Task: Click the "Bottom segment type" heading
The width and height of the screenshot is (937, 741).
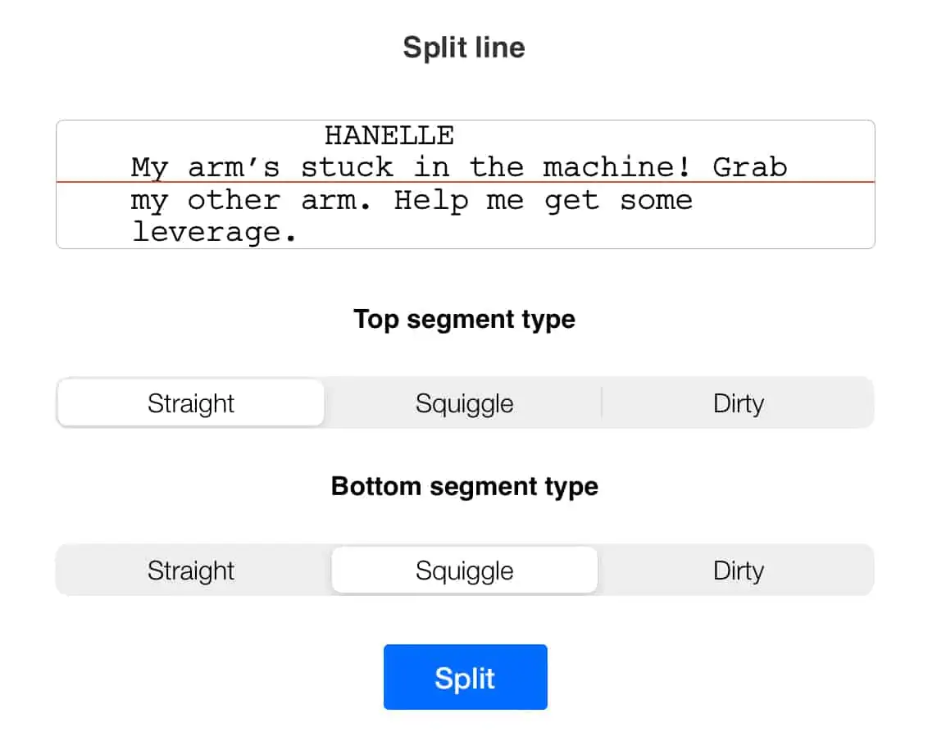Action: pos(464,487)
